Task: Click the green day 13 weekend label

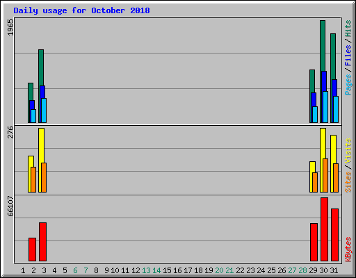Action: pyautogui.click(x=146, y=270)
